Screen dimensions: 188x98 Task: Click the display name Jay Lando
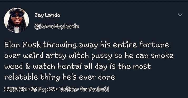[47, 15]
